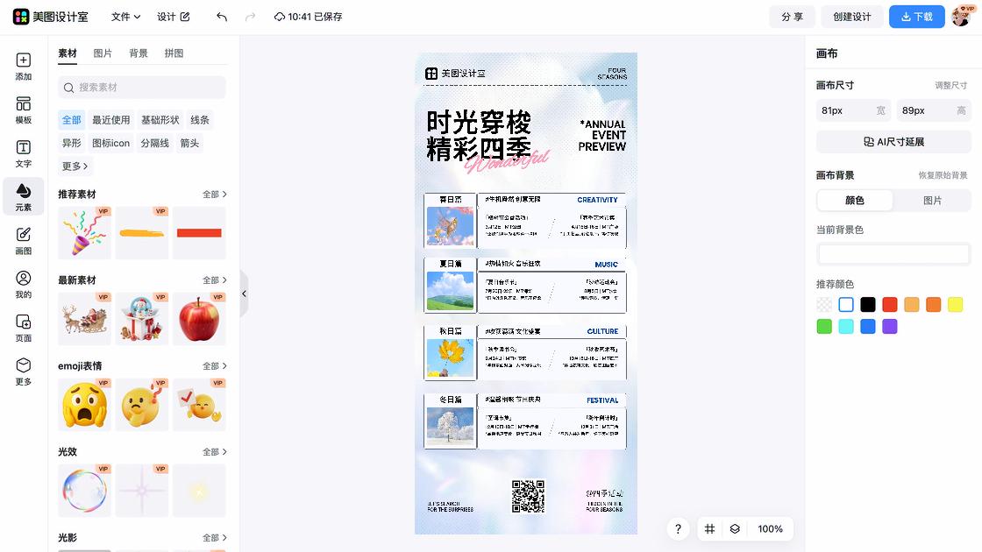Viewport: 982px width, 552px height.
Task: Open the 添加 (Add) sidebar panel
Action: click(x=23, y=67)
